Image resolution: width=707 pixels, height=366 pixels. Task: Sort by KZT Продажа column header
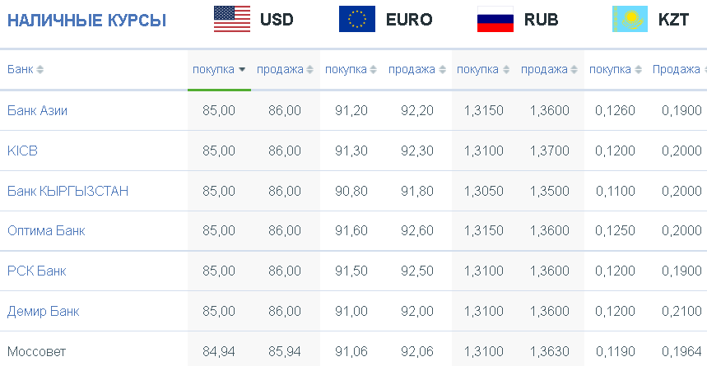tap(680, 70)
